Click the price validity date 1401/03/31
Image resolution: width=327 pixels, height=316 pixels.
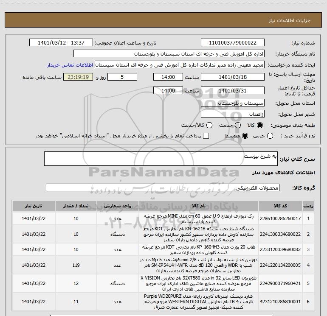[x=233, y=91]
